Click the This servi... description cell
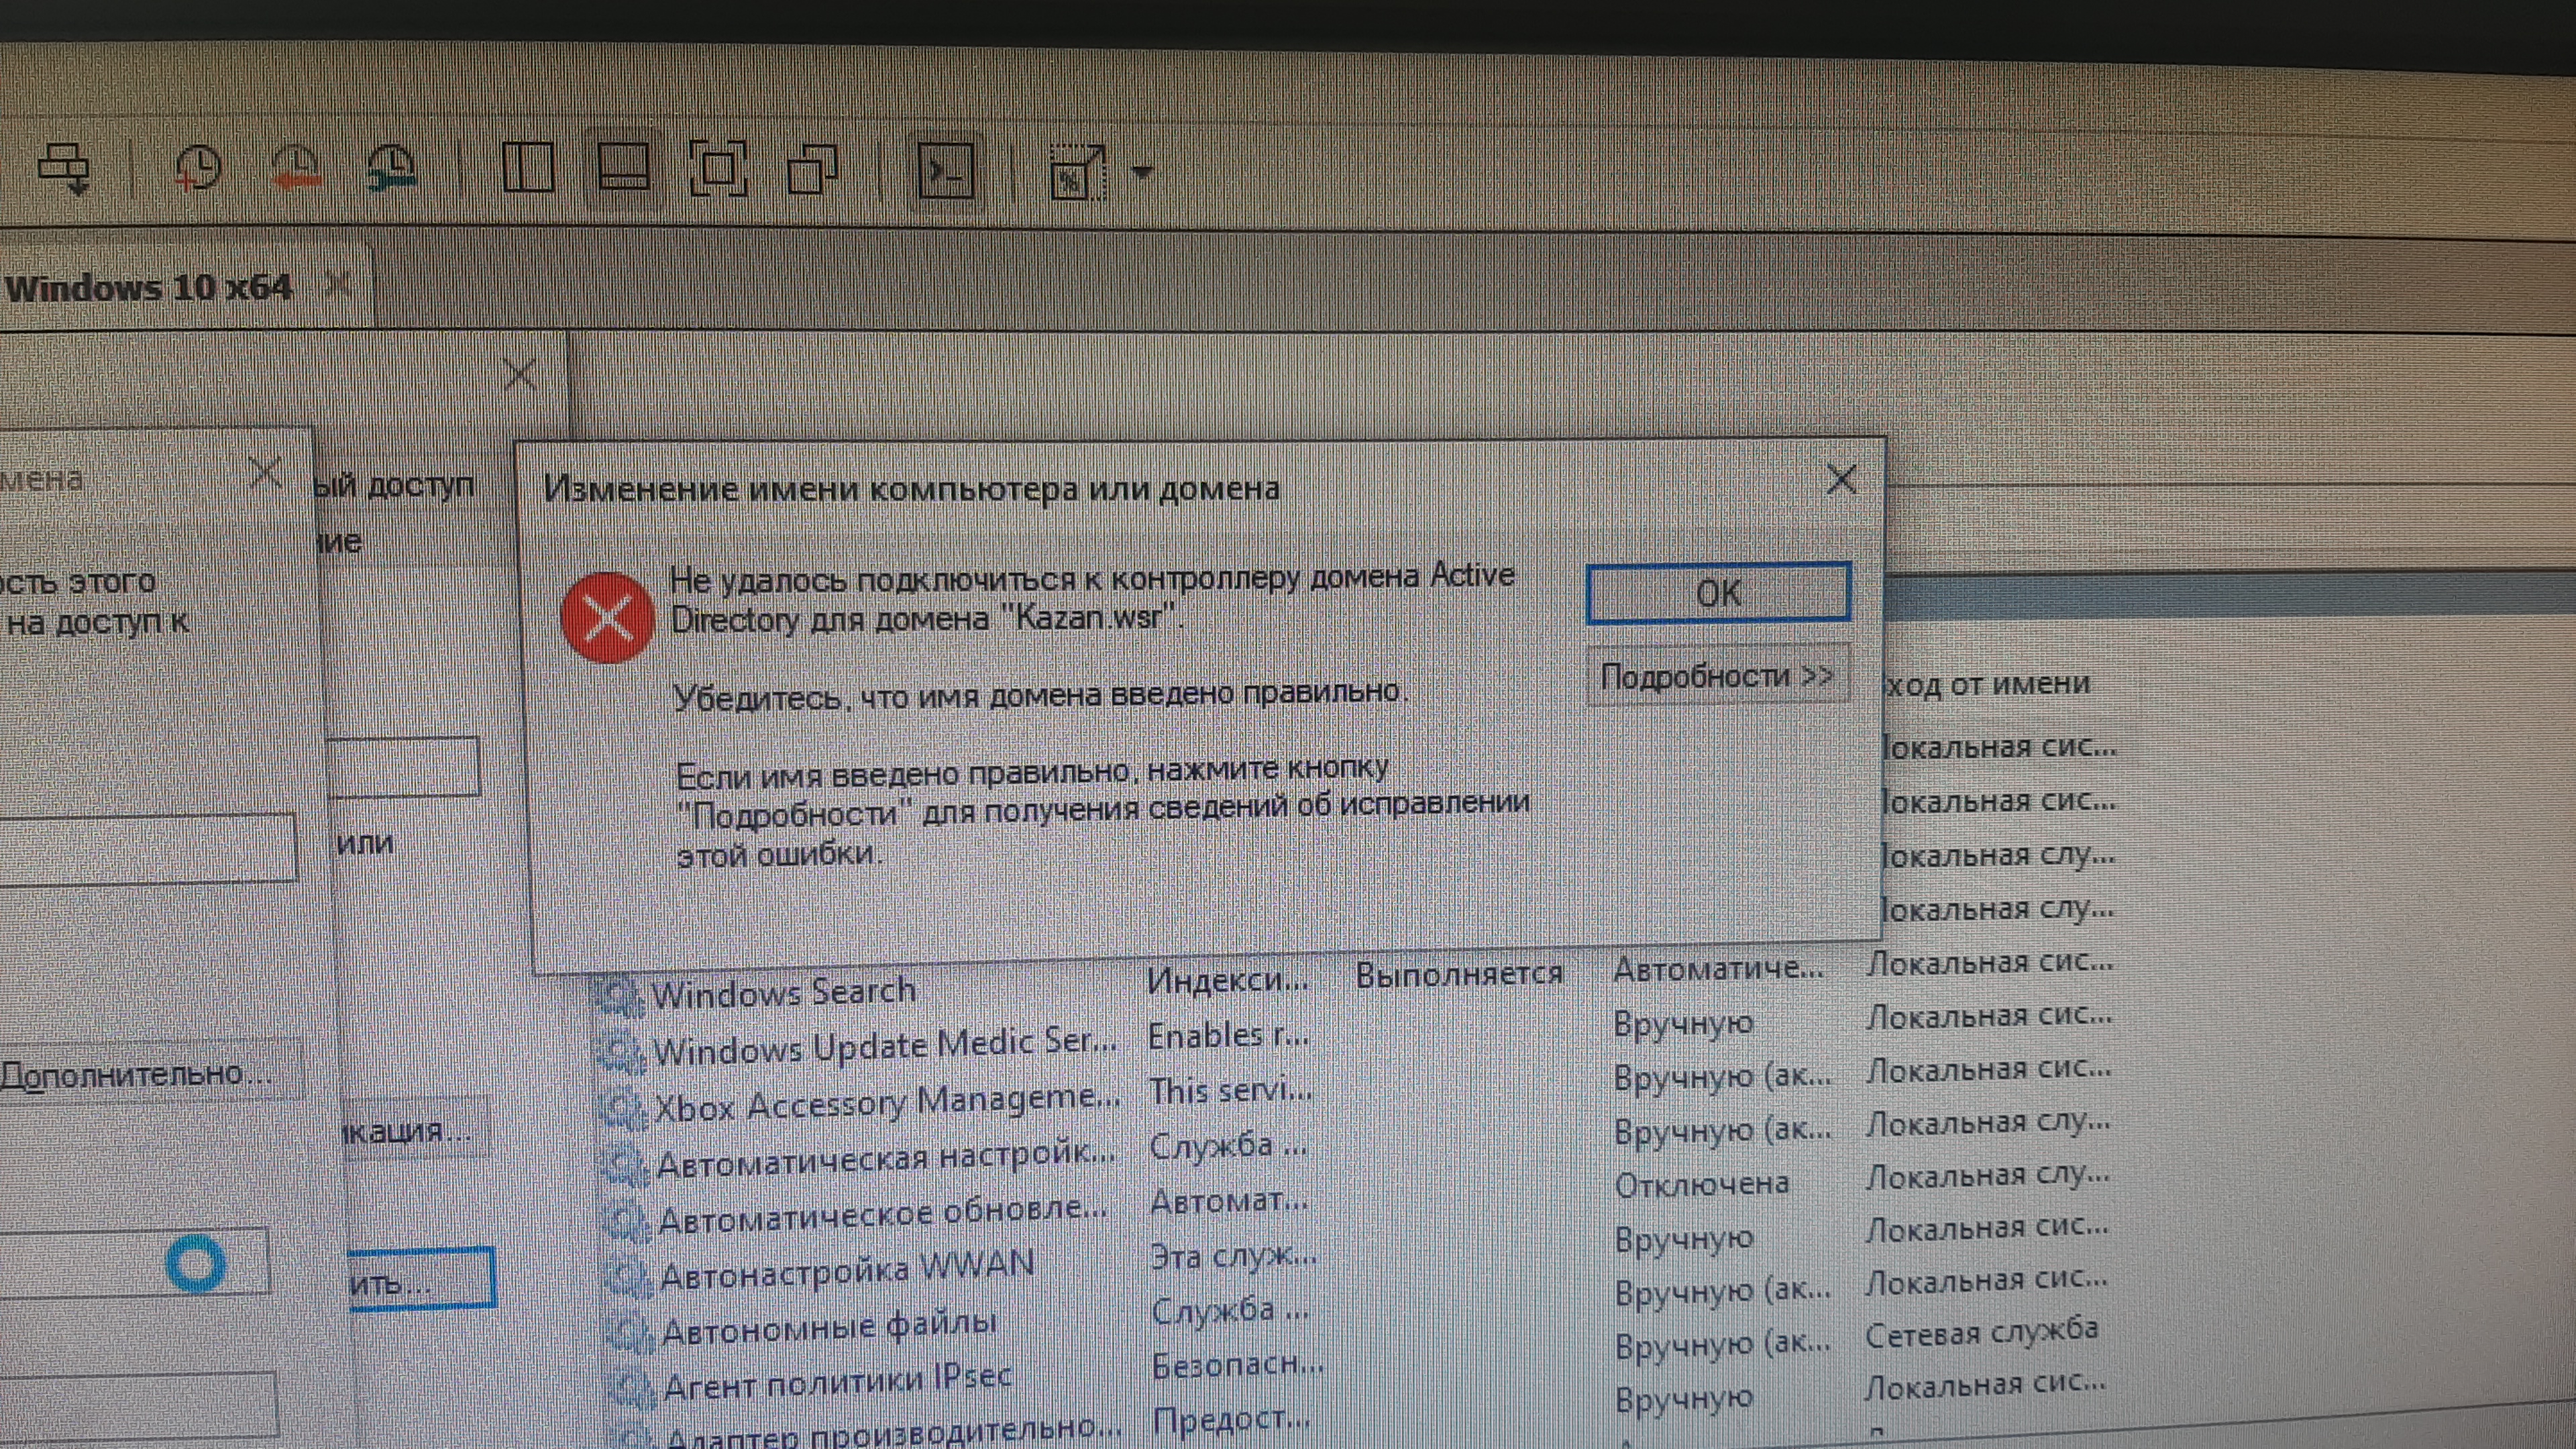The image size is (2576, 1449). (x=1230, y=1090)
